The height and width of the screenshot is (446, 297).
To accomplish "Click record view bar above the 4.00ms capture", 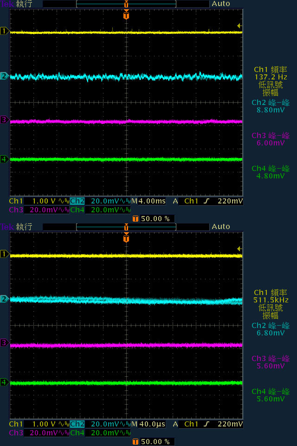I will (x=126, y=4).
